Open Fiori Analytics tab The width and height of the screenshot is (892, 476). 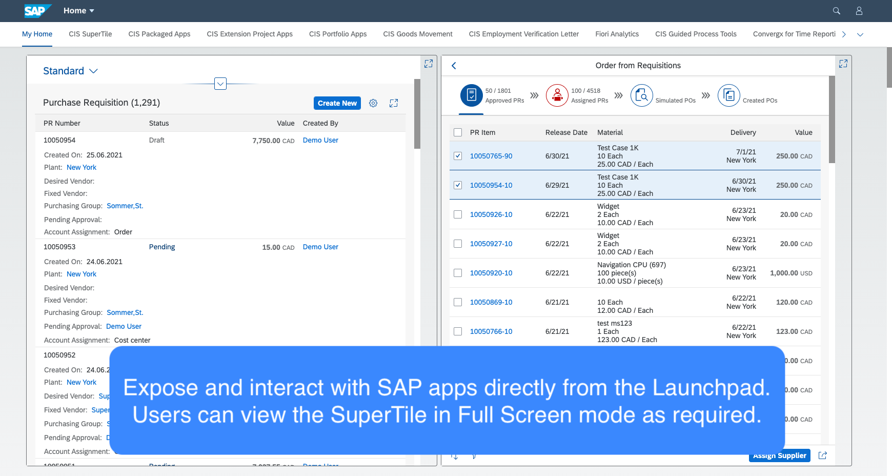pos(617,34)
